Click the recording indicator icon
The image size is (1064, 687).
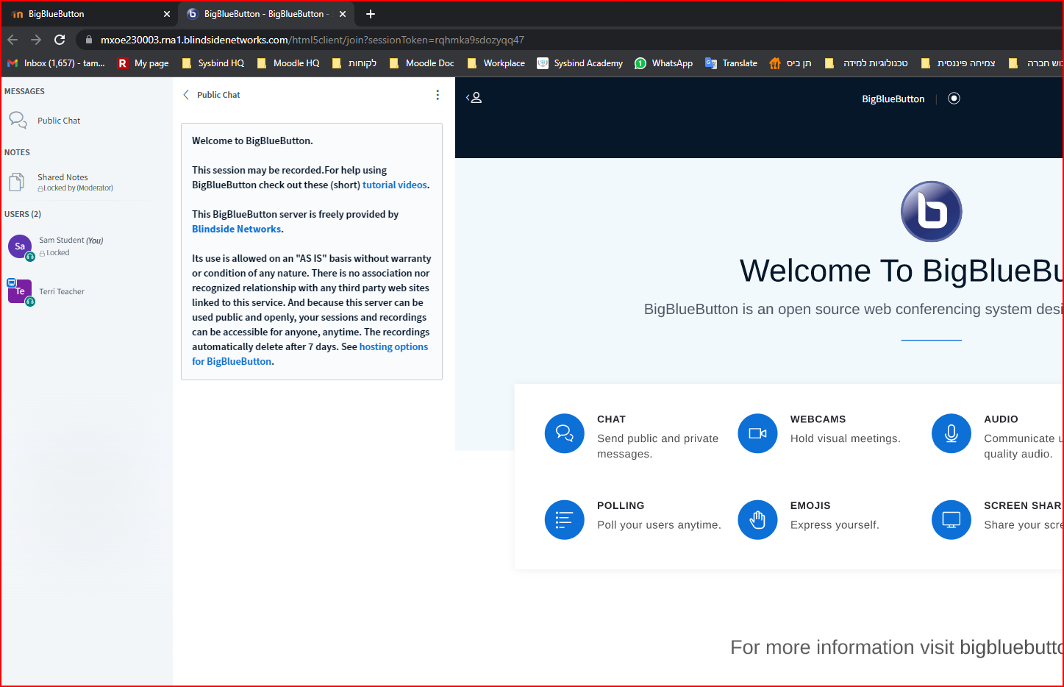point(954,99)
